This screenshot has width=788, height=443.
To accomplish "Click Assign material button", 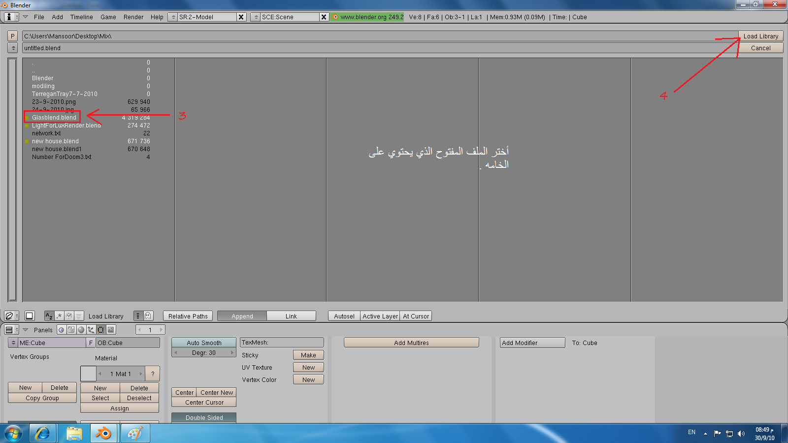I will (120, 408).
